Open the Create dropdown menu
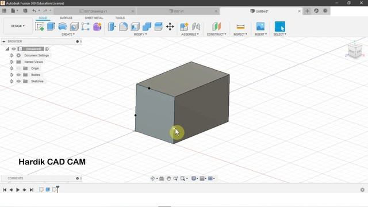The height and width of the screenshot is (207, 368). click(68, 34)
